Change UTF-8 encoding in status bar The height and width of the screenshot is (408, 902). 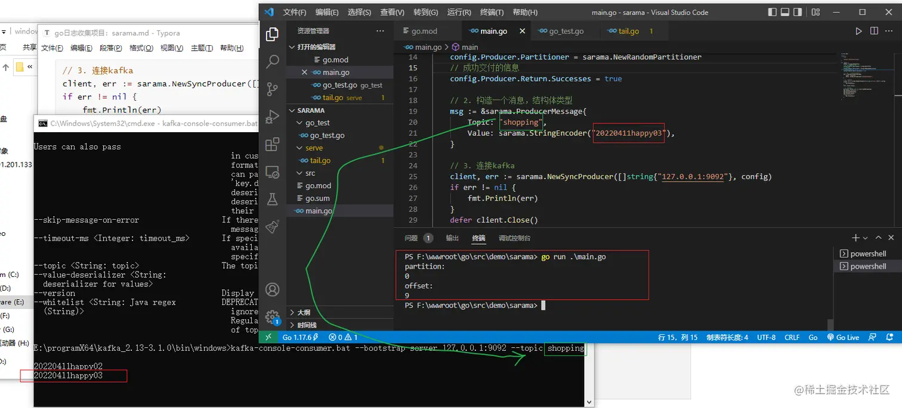click(x=766, y=337)
